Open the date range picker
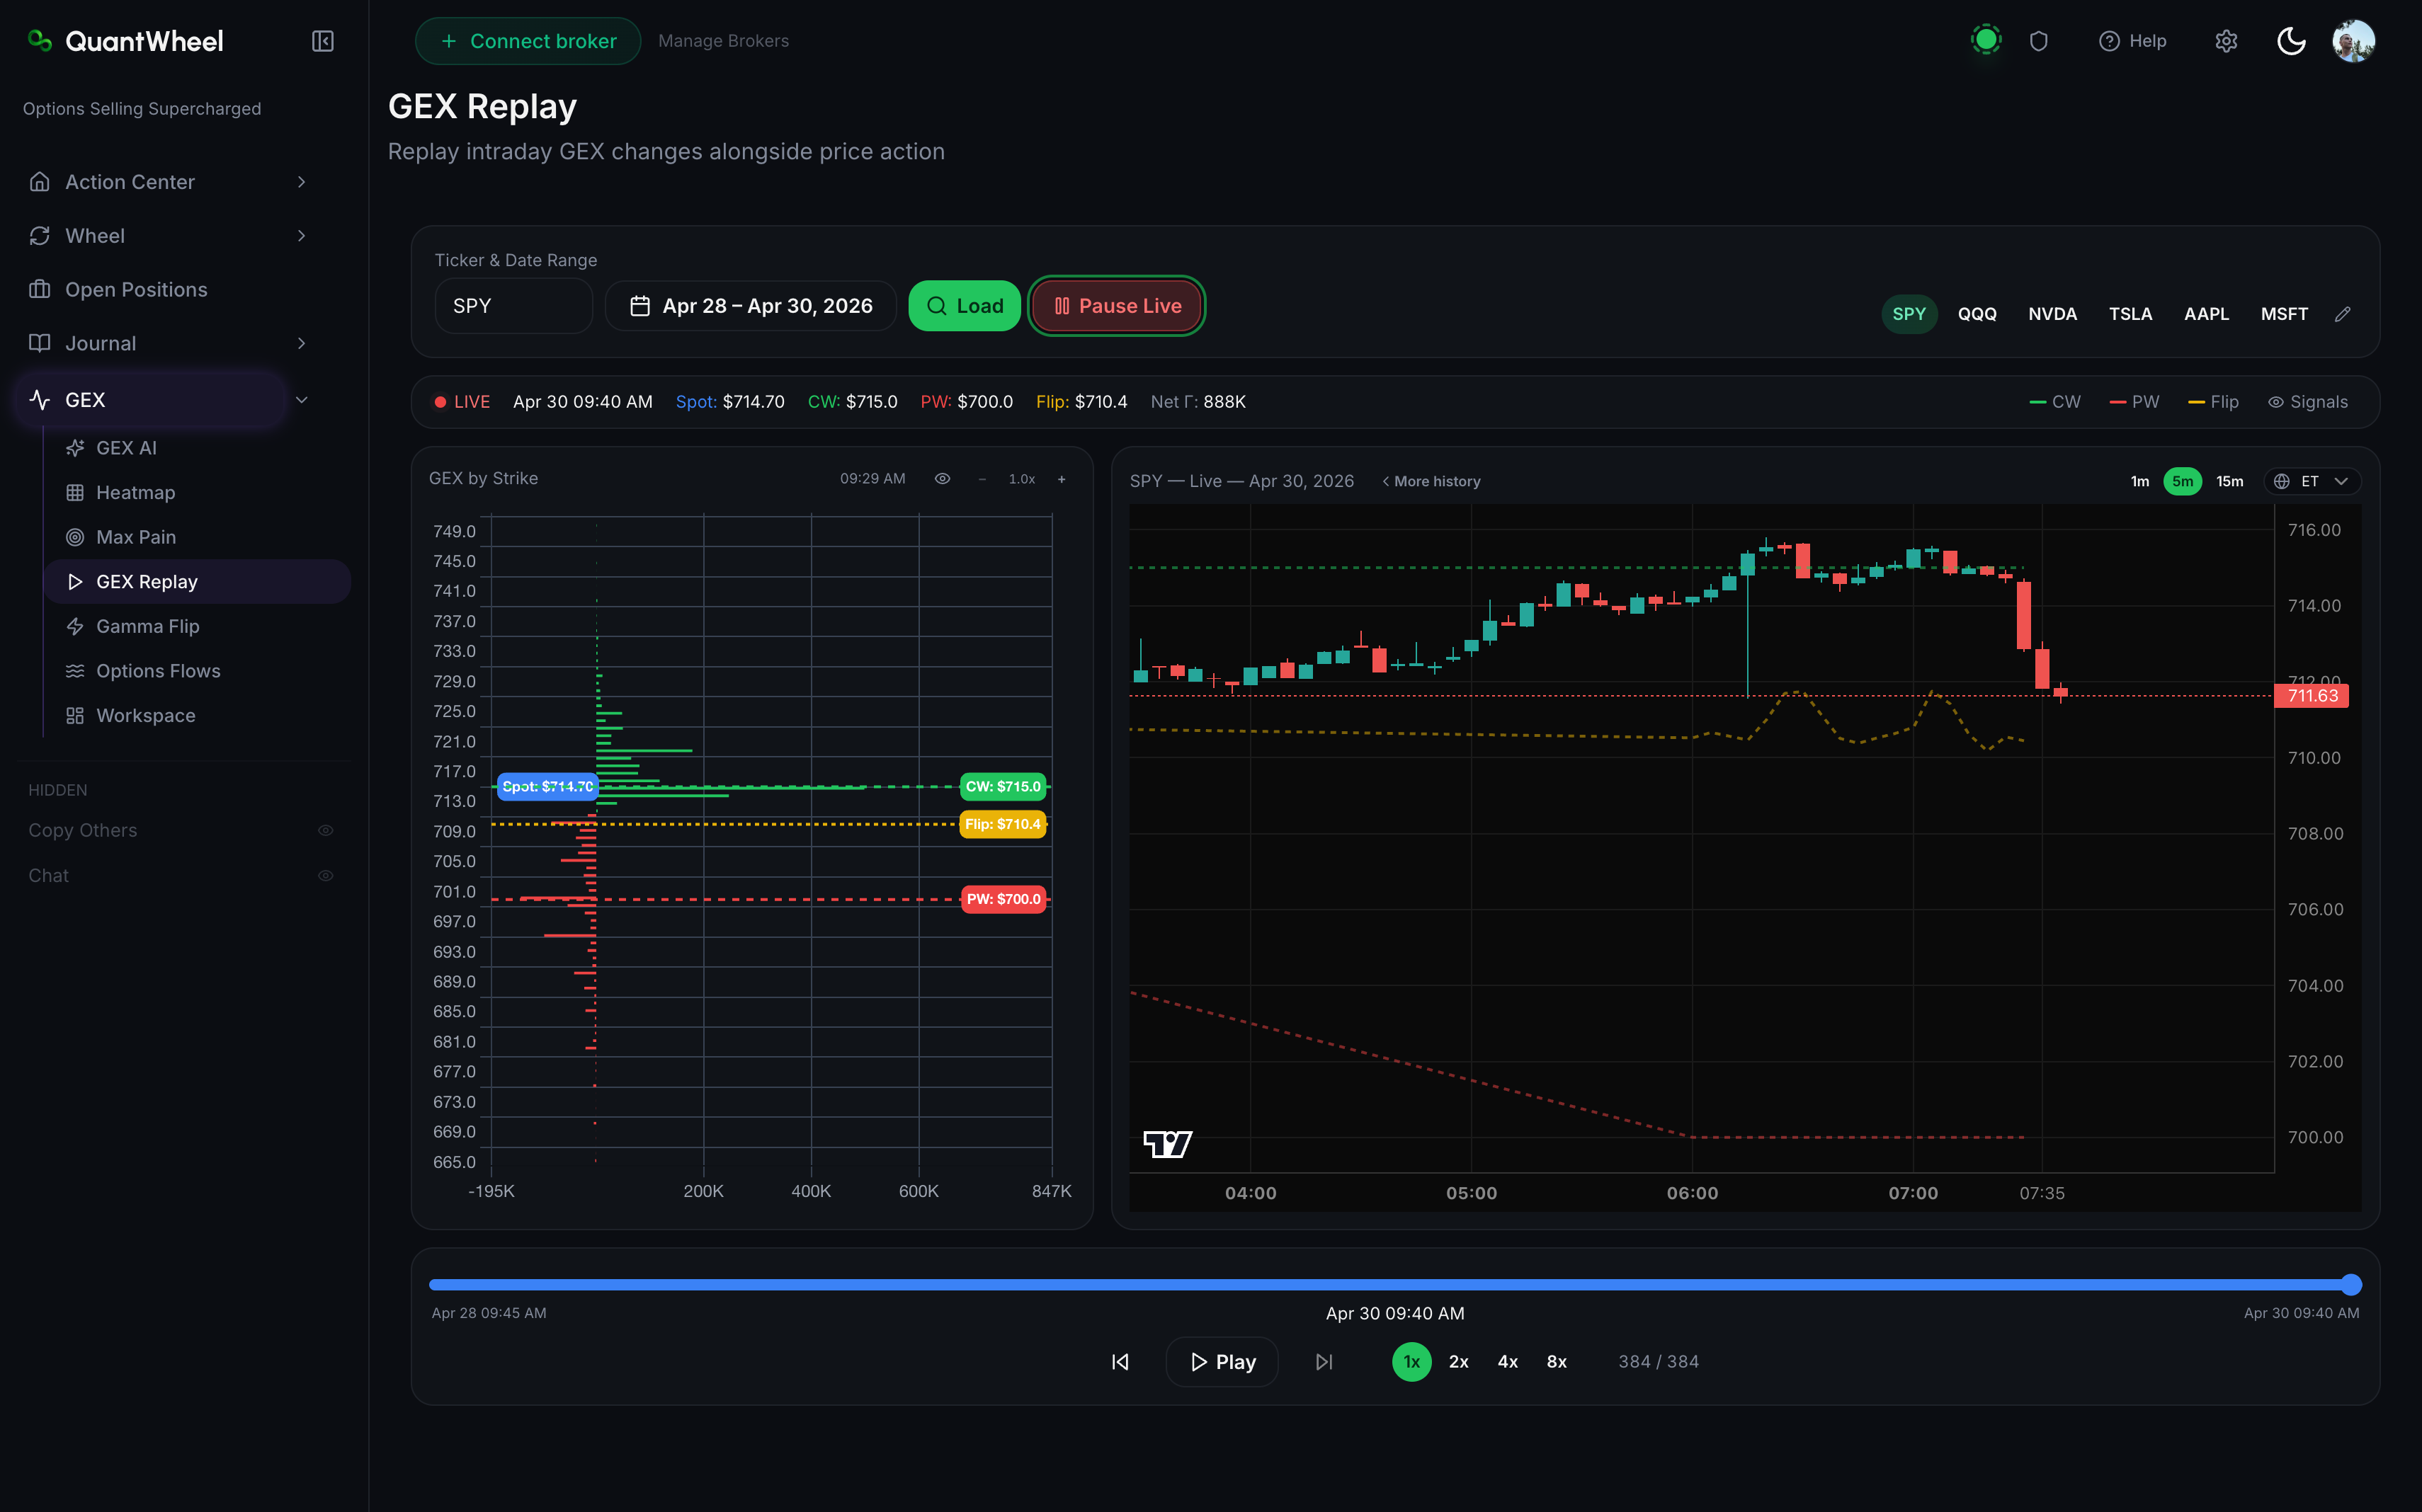This screenshot has height=1512, width=2422. pyautogui.click(x=751, y=306)
